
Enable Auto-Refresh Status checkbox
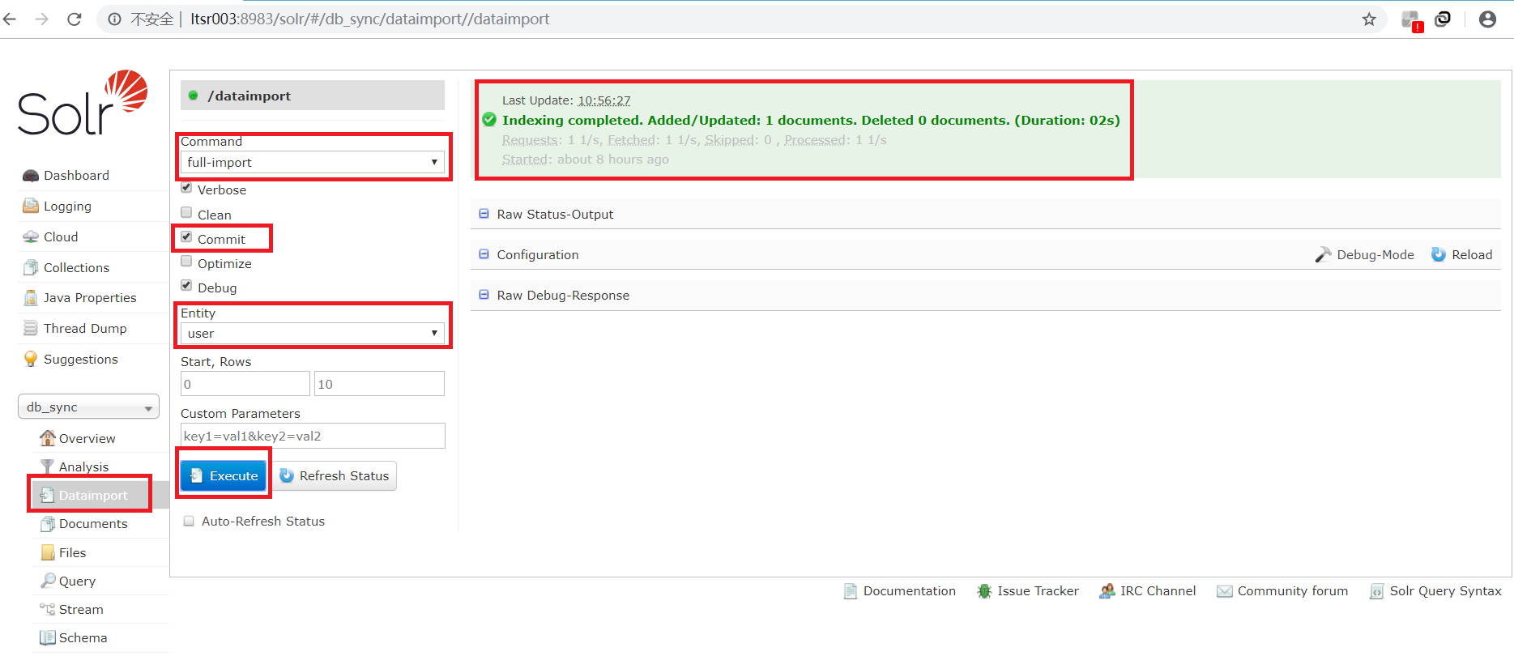pyautogui.click(x=189, y=522)
